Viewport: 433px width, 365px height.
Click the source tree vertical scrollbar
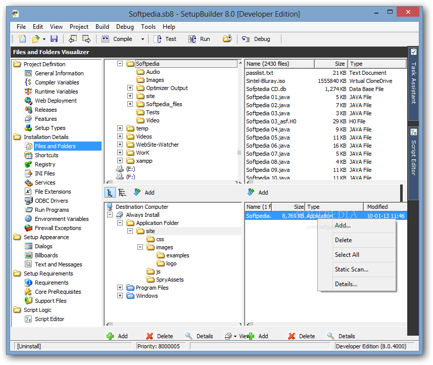(x=239, y=121)
